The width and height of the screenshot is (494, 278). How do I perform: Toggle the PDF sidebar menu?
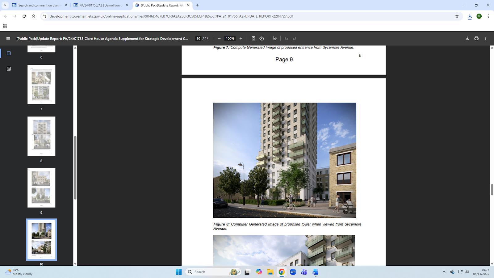tap(8, 39)
